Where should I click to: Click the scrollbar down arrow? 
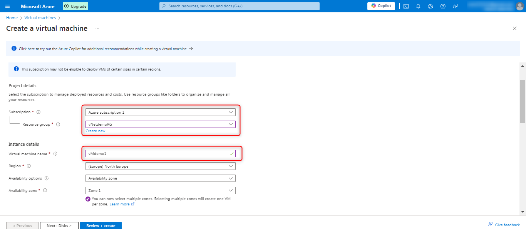pyautogui.click(x=523, y=212)
